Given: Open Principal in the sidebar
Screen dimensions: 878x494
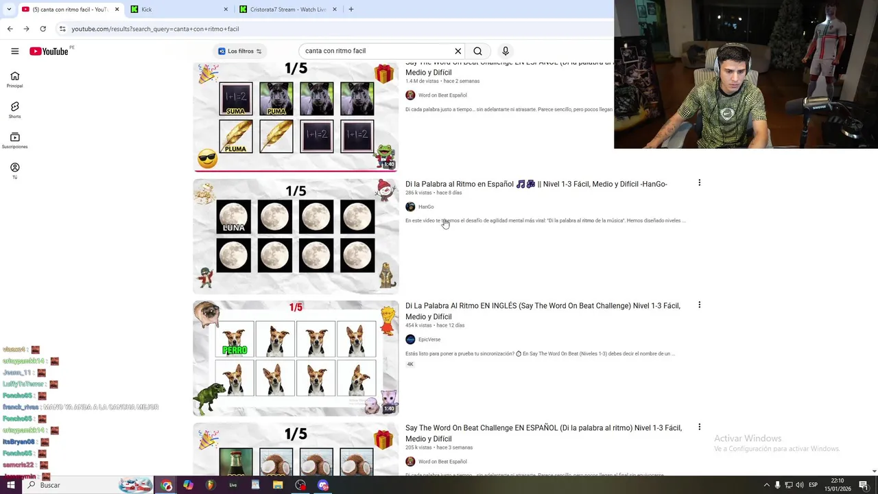Looking at the screenshot, I should point(14,80).
